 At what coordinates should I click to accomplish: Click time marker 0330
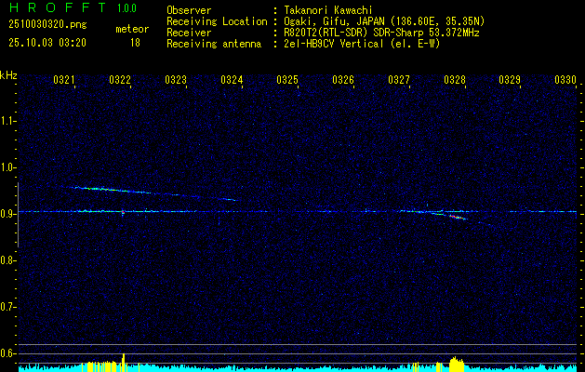point(565,80)
